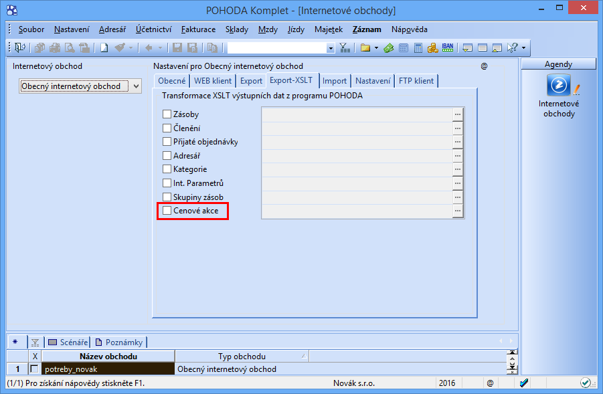Click the grayed copy record icon
Screen dimensions: 603x394
pyautogui.click(x=212, y=47)
